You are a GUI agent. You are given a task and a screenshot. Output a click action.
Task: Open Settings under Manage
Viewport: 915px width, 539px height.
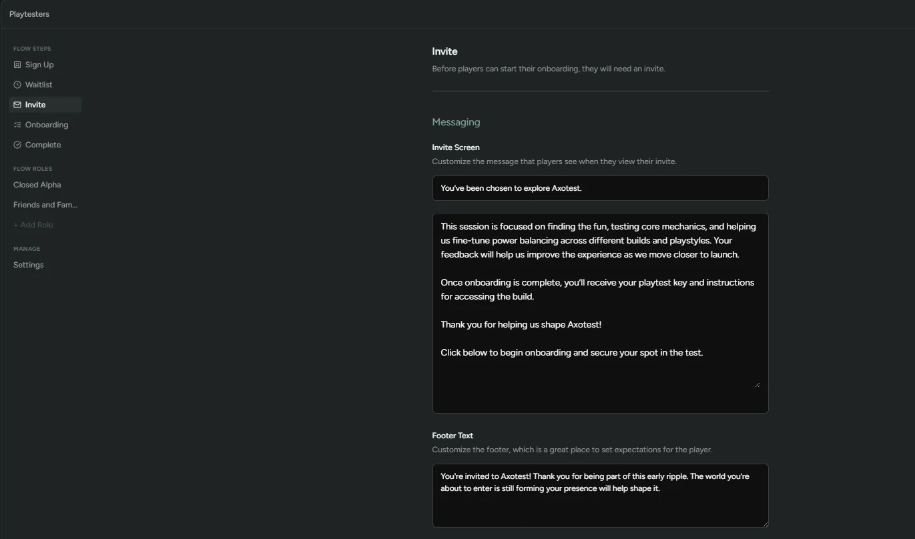[x=28, y=264]
